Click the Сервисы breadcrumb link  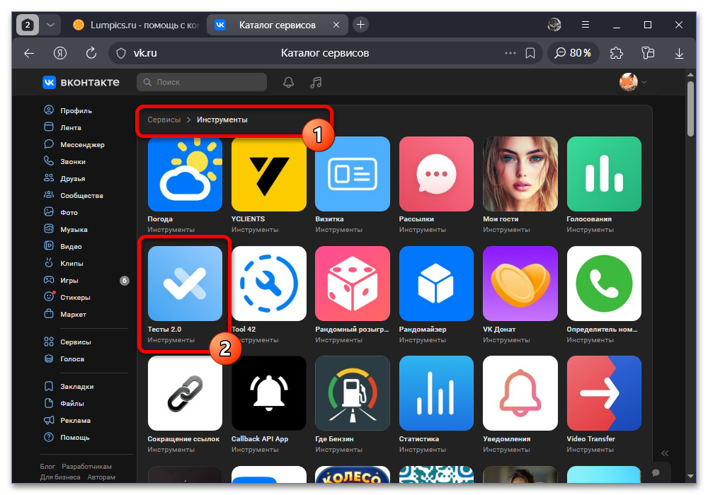point(164,120)
